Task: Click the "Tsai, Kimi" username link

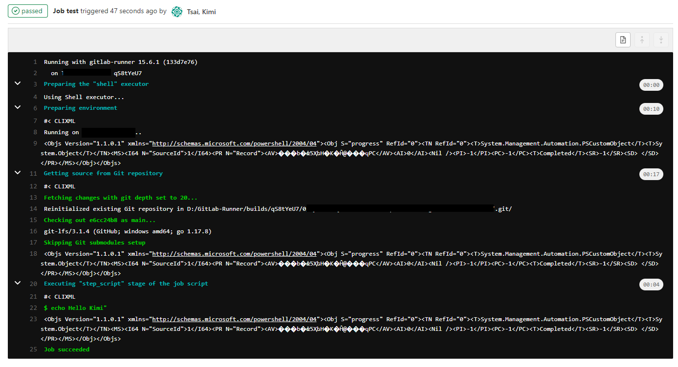Action: (200, 12)
